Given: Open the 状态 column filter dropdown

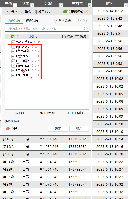Looking at the screenshot, I should [32, 5].
